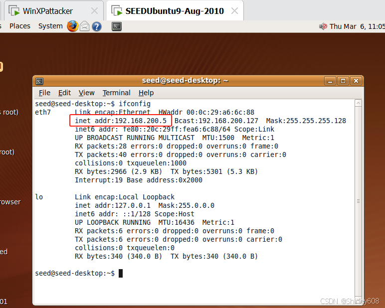Click the terminal cursor at the prompt

pyautogui.click(x=121, y=273)
